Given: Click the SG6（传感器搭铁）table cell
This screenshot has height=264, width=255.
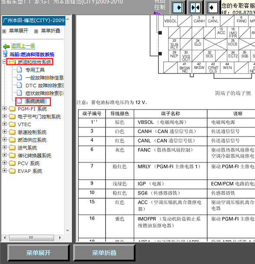Looking at the screenshot, I should (x=171, y=193).
